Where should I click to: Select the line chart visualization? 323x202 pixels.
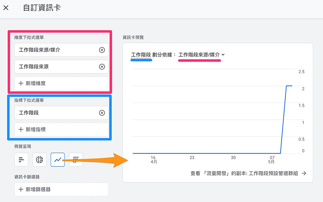click(x=58, y=160)
